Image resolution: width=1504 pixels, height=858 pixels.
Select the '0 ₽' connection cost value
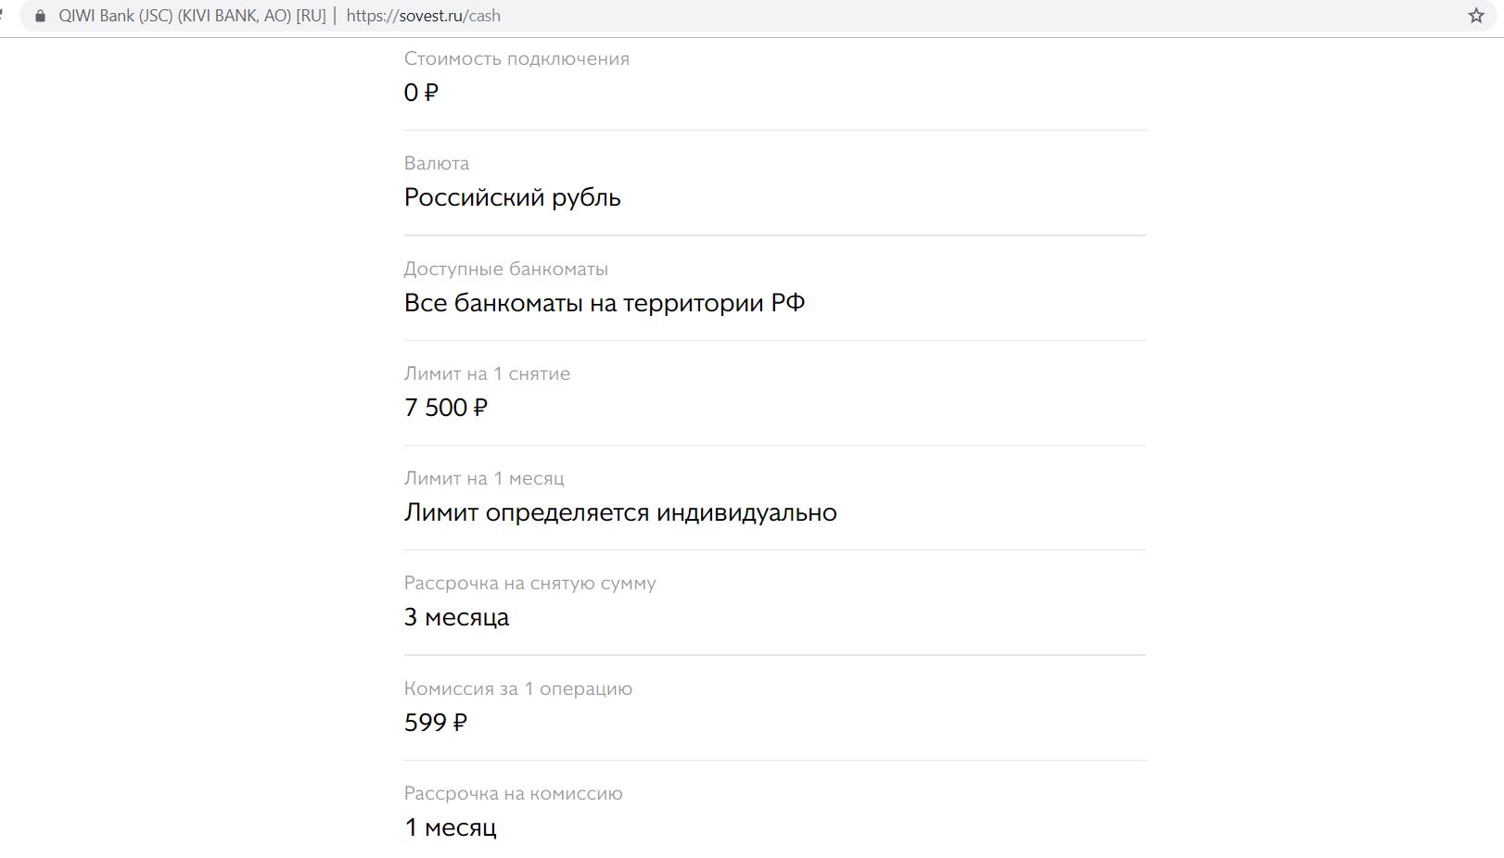tap(421, 93)
